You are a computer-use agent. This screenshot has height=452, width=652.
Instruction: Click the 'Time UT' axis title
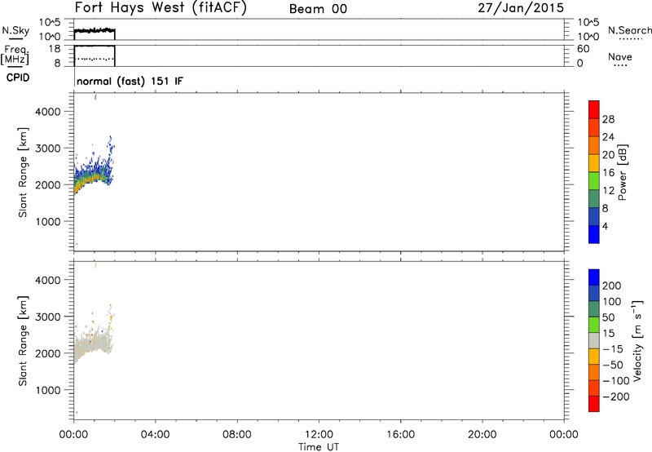pyautogui.click(x=319, y=446)
